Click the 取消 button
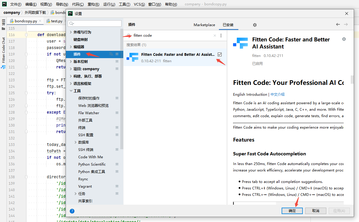The height and width of the screenshot is (222, 359). coord(316,211)
